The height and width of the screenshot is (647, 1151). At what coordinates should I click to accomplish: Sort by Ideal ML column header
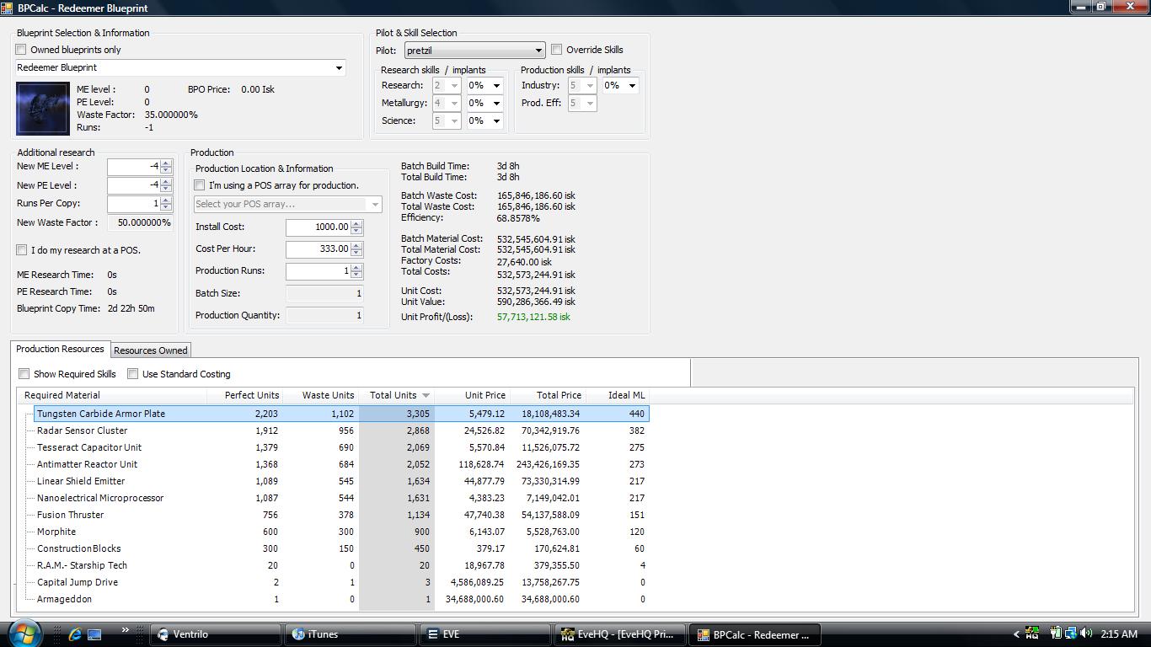point(618,395)
